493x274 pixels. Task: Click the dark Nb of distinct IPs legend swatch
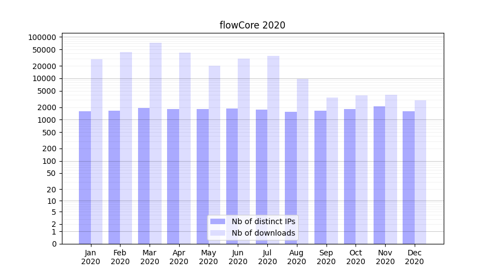coord(217,221)
